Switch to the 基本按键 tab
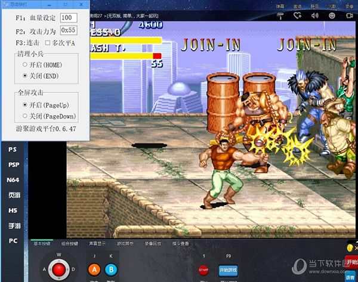This screenshot has height=282, width=358. click(x=42, y=244)
